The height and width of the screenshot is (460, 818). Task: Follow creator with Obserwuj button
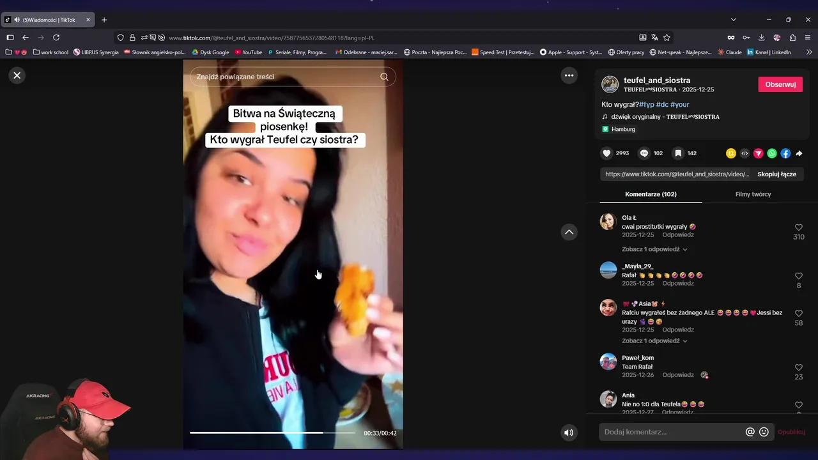coord(780,84)
